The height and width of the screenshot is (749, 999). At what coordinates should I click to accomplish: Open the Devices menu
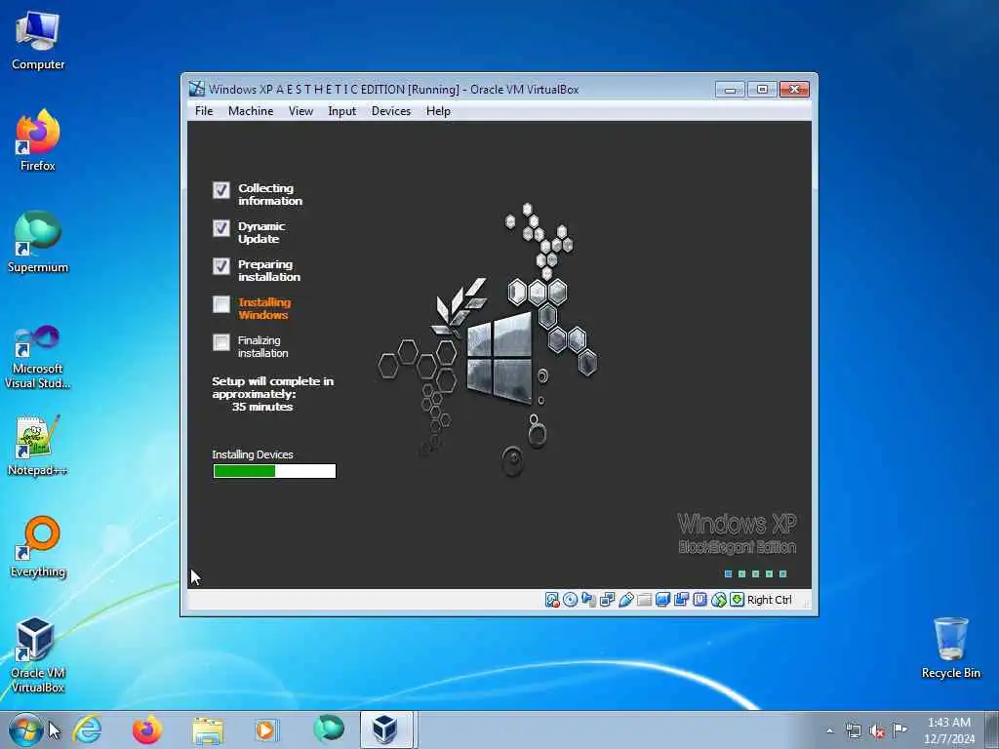[x=391, y=111]
